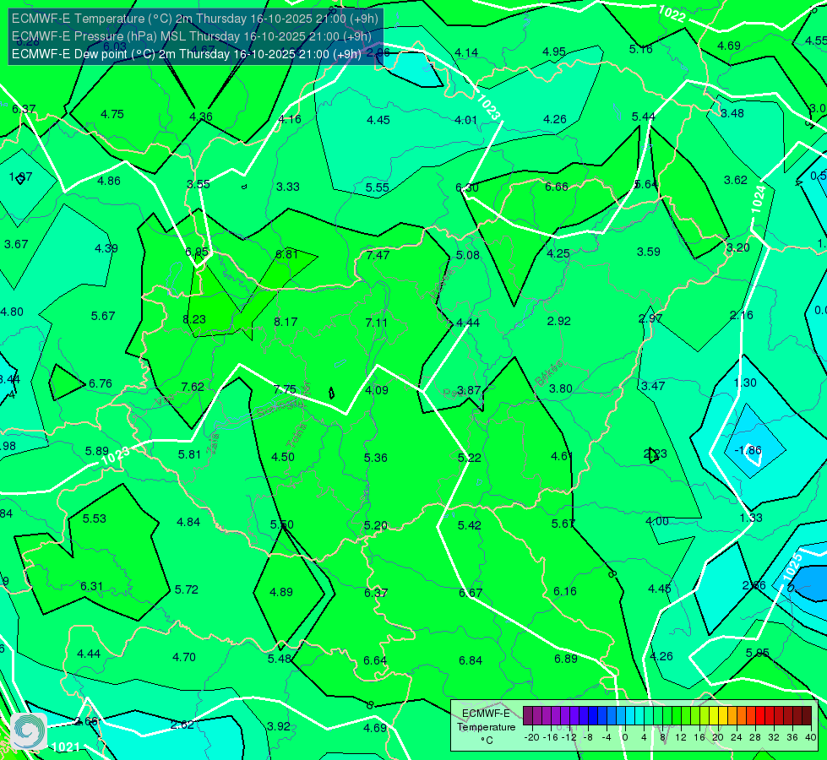Click the Zala county name label

point(213,445)
